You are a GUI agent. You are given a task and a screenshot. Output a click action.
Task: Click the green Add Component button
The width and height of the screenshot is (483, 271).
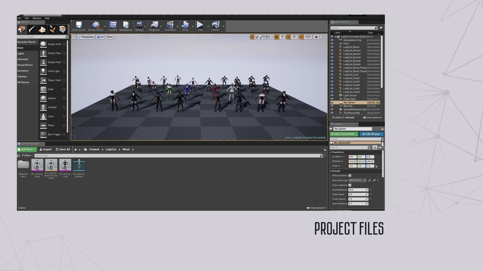[344, 134]
